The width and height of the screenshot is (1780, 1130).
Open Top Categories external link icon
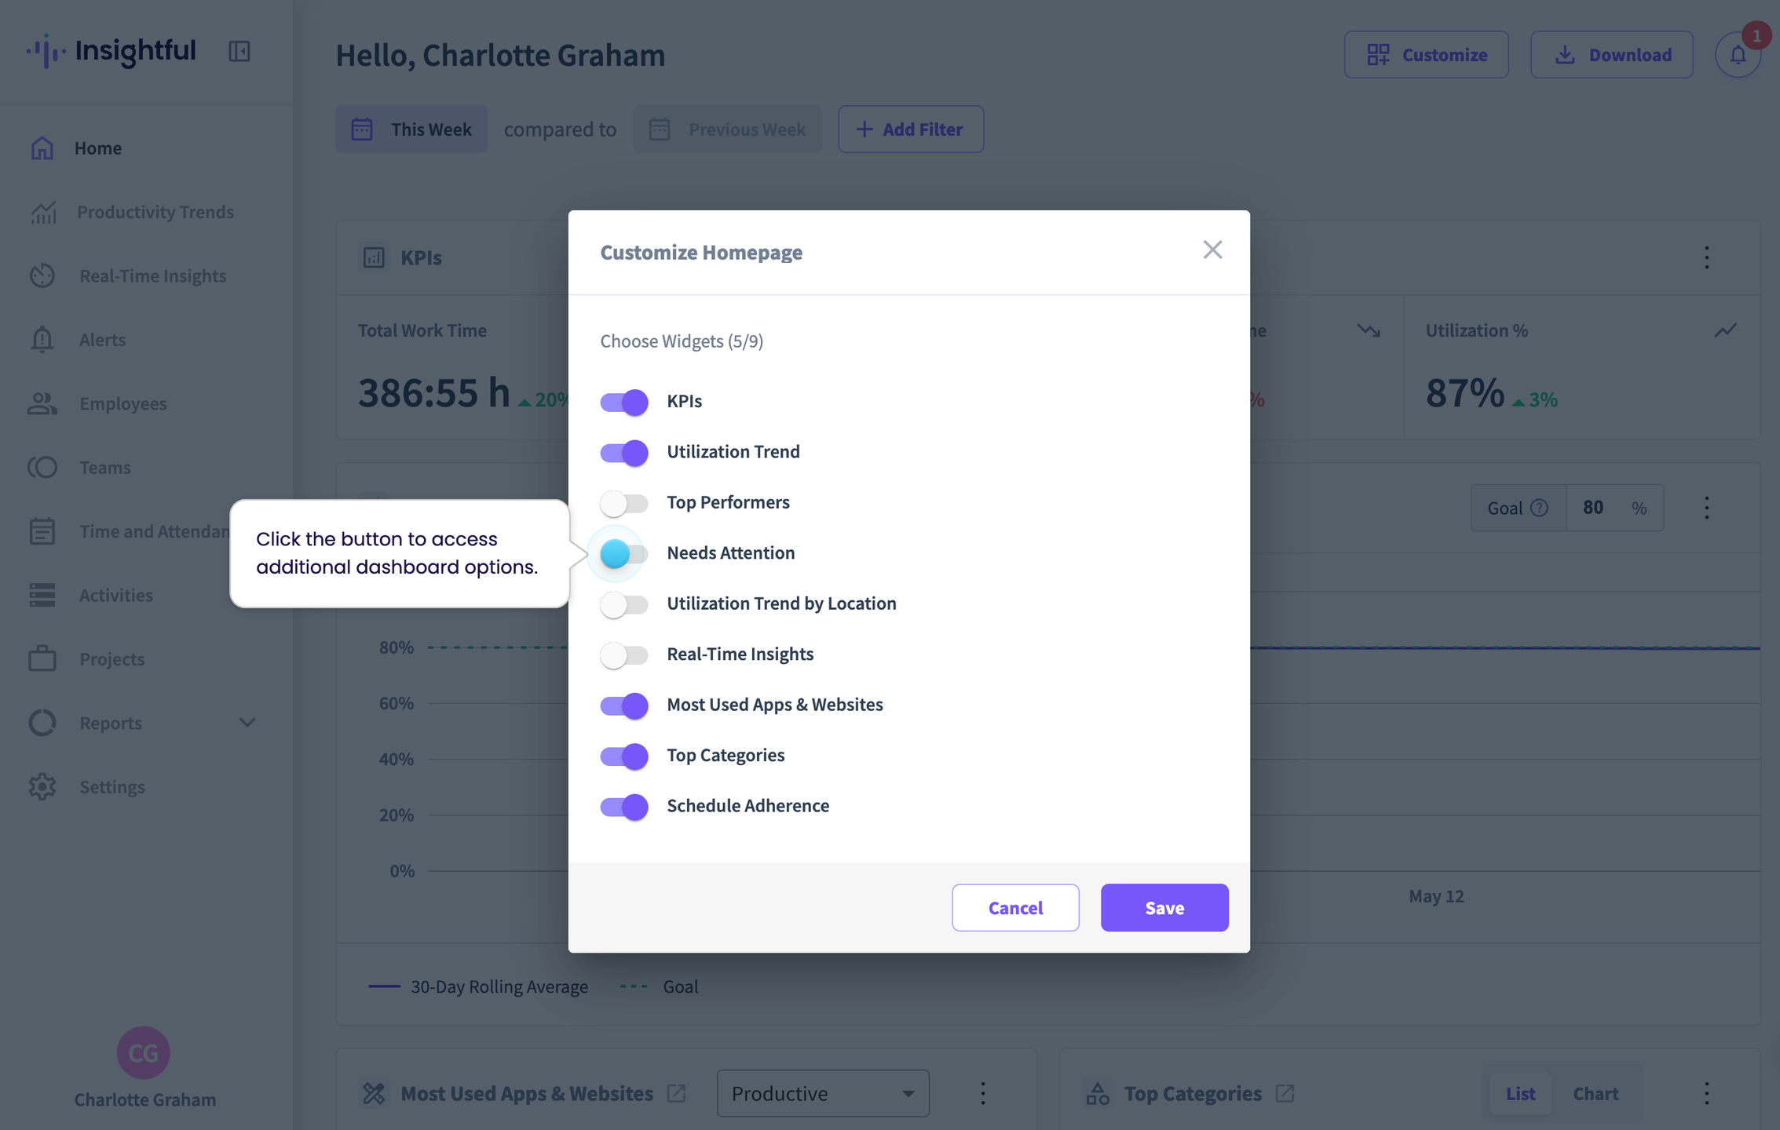pyautogui.click(x=1285, y=1093)
